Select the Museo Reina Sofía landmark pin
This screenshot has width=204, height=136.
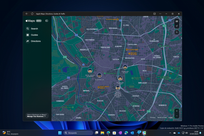click(118, 88)
